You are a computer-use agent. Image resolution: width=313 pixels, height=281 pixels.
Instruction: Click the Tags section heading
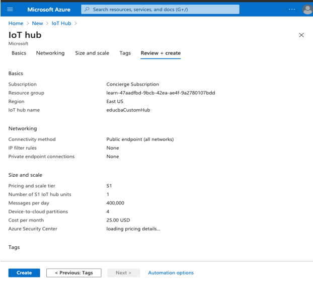click(x=14, y=247)
